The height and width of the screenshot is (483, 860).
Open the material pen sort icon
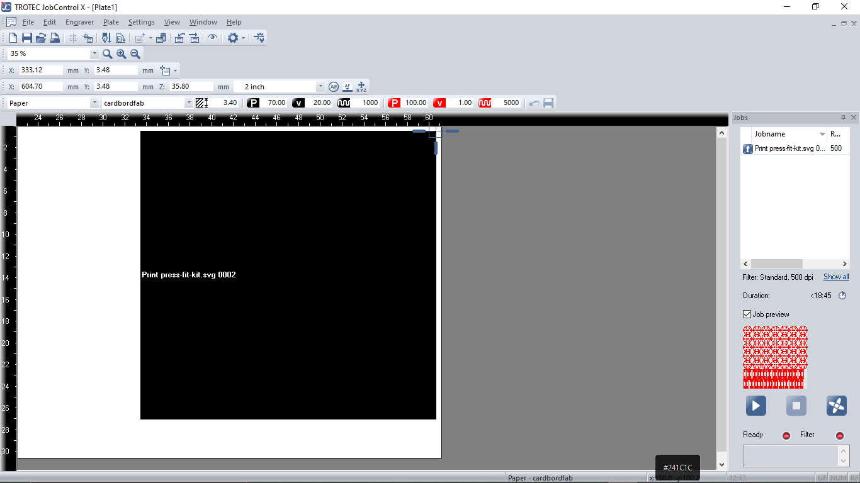(106, 38)
